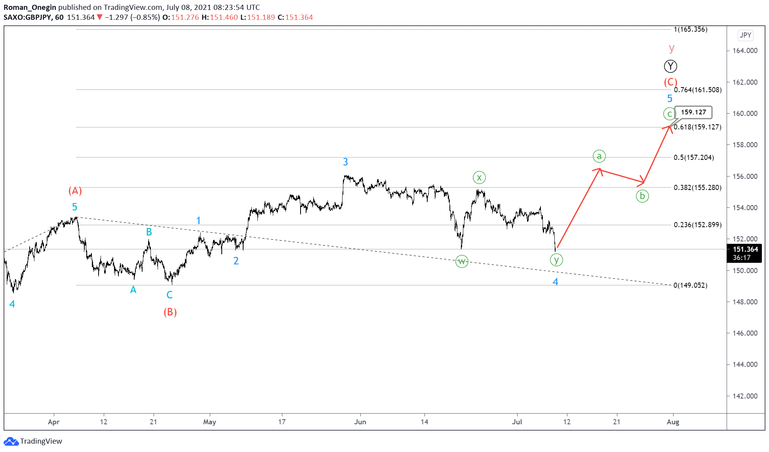The height and width of the screenshot is (452, 769).
Task: Click the green circled a projection marker
Action: click(599, 156)
